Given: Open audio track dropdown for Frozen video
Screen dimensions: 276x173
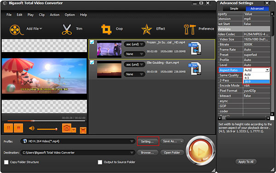Looking at the screenshot, I should tap(134, 44).
